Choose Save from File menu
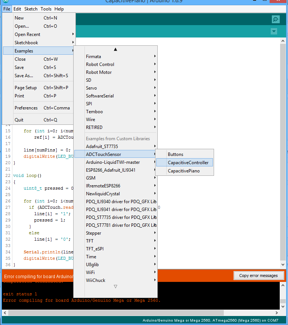The width and height of the screenshot is (288, 325). (39, 67)
